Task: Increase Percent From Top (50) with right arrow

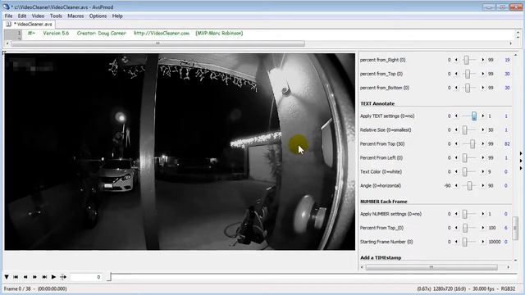Action: click(x=483, y=144)
